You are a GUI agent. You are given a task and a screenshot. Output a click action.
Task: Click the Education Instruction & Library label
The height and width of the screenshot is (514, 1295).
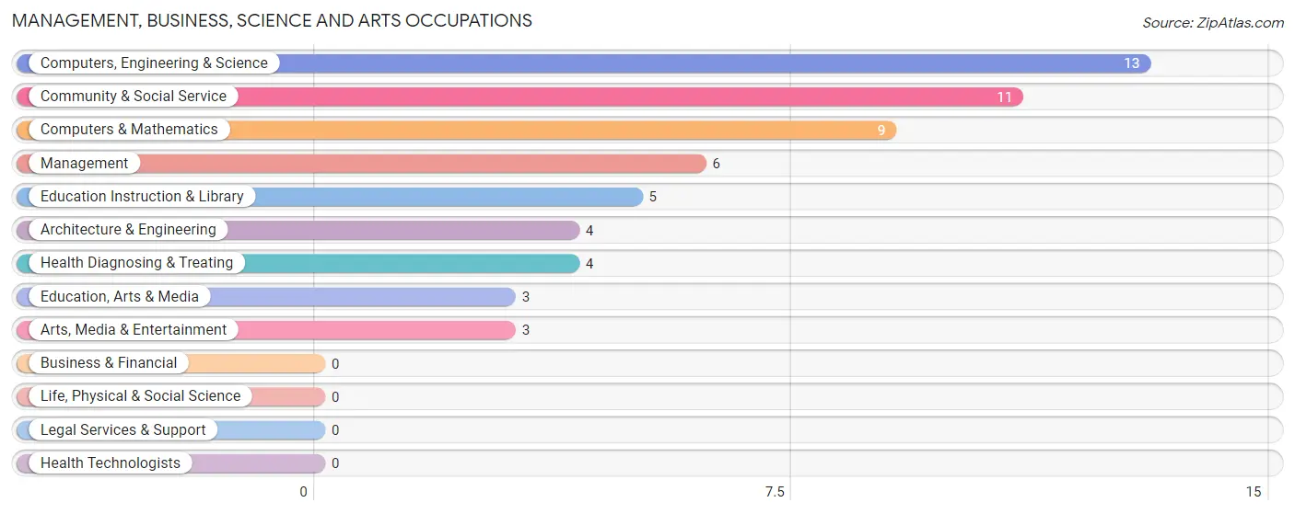[142, 197]
